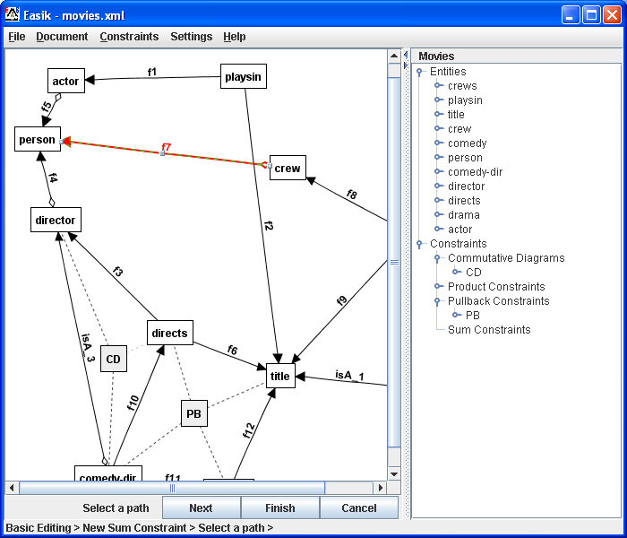
Task: Click the vertical scrollbar down arrow
Action: click(393, 473)
